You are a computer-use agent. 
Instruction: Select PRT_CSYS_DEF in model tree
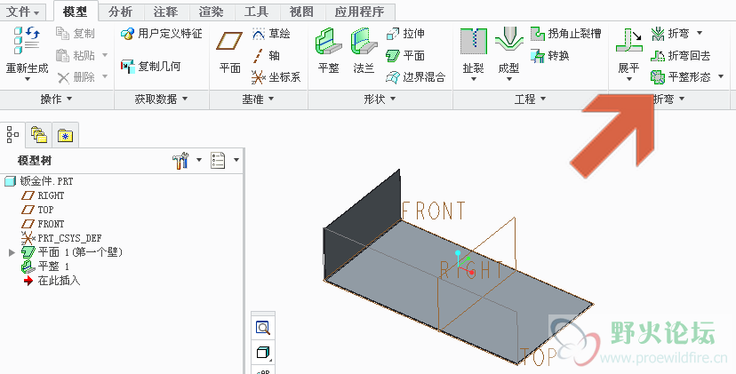61,238
